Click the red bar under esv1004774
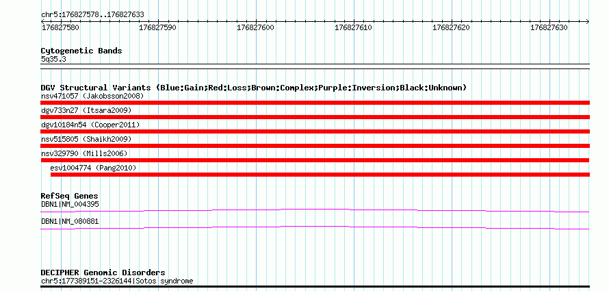The width and height of the screenshot is (609, 291). pos(320,175)
